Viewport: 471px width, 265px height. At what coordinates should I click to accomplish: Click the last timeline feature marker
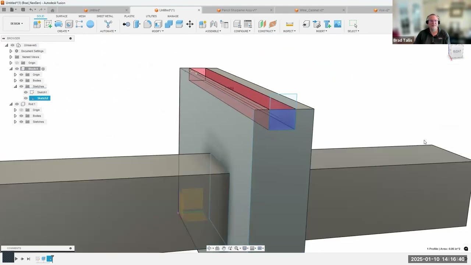[x=49, y=259]
